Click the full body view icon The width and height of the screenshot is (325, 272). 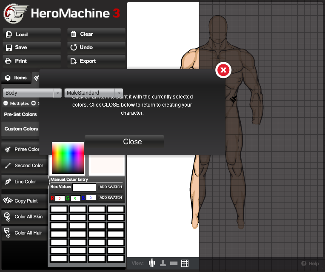click(152, 263)
